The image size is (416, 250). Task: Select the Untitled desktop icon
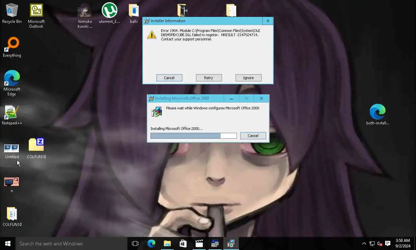(12, 151)
